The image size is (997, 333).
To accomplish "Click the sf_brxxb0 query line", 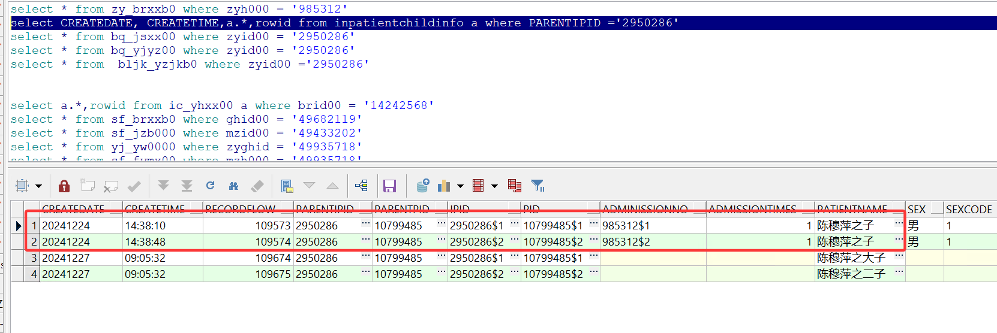I will coord(186,119).
